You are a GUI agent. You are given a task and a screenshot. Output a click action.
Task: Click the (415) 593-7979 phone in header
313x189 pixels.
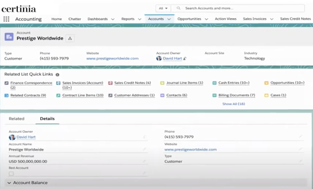point(54,58)
